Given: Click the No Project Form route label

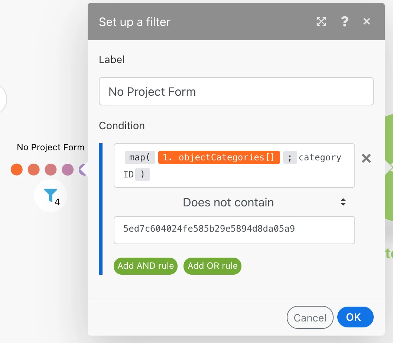Looking at the screenshot, I should click(x=51, y=147).
